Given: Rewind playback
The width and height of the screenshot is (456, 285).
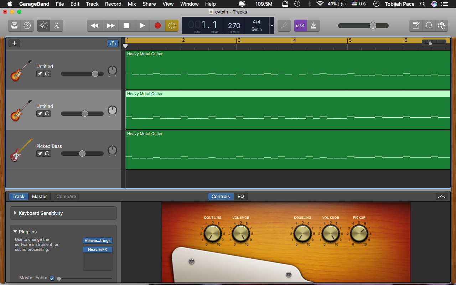Looking at the screenshot, I should 95,26.
